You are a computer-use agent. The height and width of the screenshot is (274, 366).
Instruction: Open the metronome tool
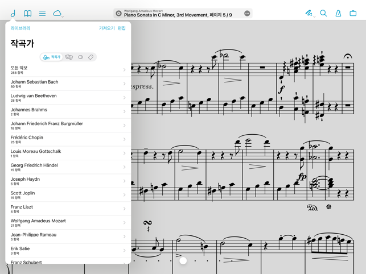[x=338, y=13]
